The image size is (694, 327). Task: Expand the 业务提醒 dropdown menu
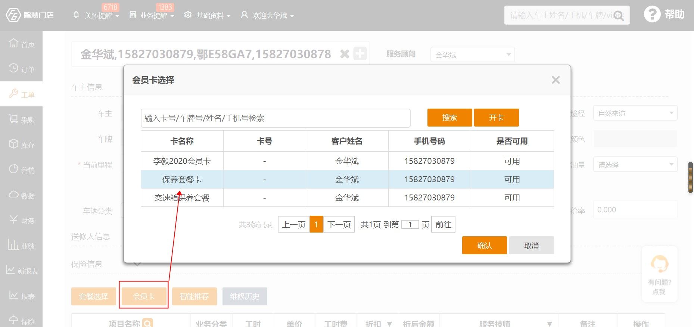172,16
